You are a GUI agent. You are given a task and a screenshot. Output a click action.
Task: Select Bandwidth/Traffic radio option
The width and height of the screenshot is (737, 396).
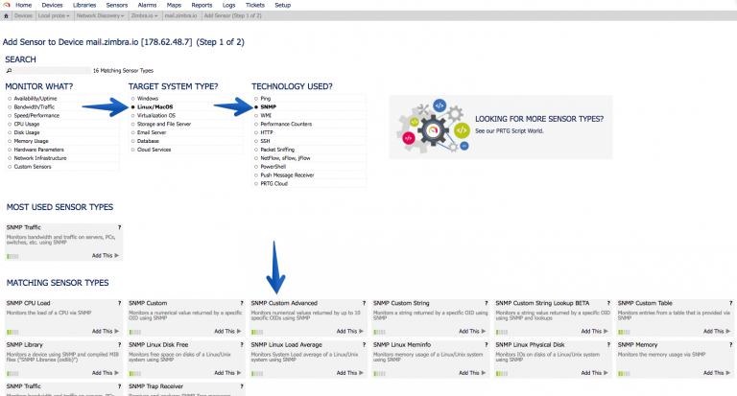point(10,107)
